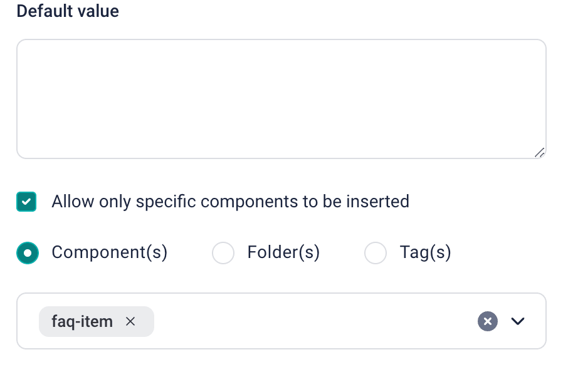Switch restriction to the Tag(s) radio
573x377 pixels.
click(376, 253)
